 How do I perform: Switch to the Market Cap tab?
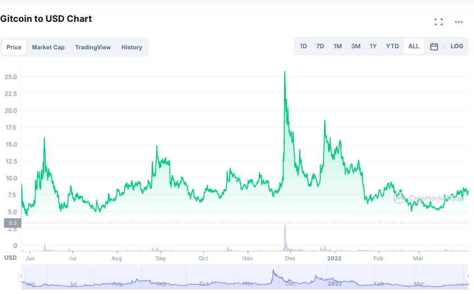coord(48,48)
